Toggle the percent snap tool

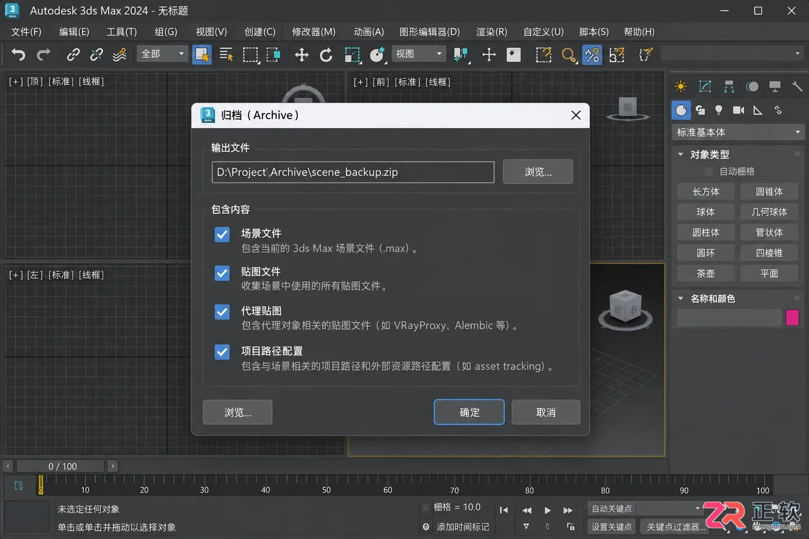[x=592, y=54]
